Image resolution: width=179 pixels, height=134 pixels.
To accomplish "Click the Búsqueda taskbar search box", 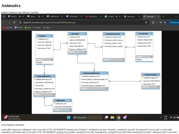I will pyautogui.click(x=88, y=117).
